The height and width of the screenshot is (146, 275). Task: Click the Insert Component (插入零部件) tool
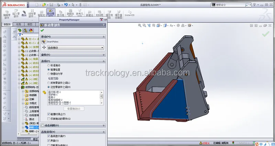click(x=16, y=14)
